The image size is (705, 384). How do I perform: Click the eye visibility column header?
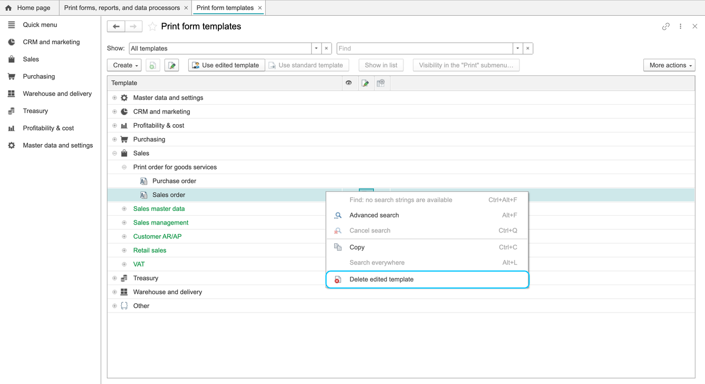349,83
